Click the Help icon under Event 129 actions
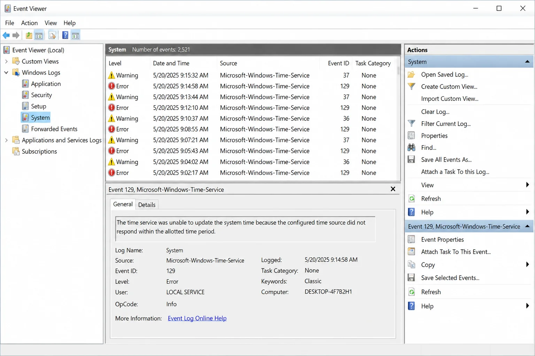The image size is (535, 356). click(411, 306)
